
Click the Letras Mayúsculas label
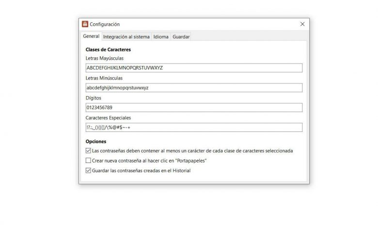click(x=105, y=58)
